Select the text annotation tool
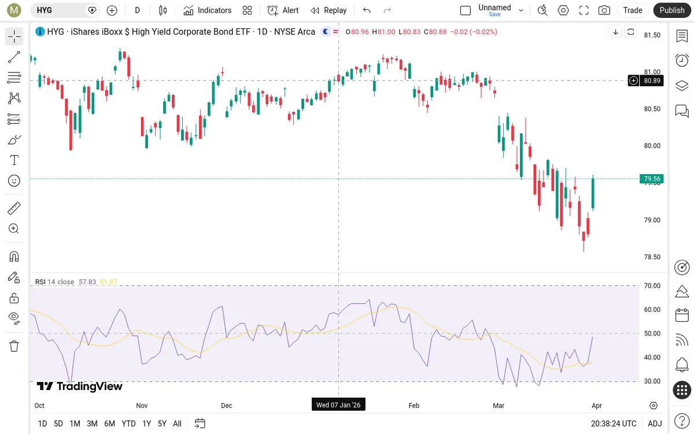The height and width of the screenshot is (434, 694). click(x=14, y=160)
